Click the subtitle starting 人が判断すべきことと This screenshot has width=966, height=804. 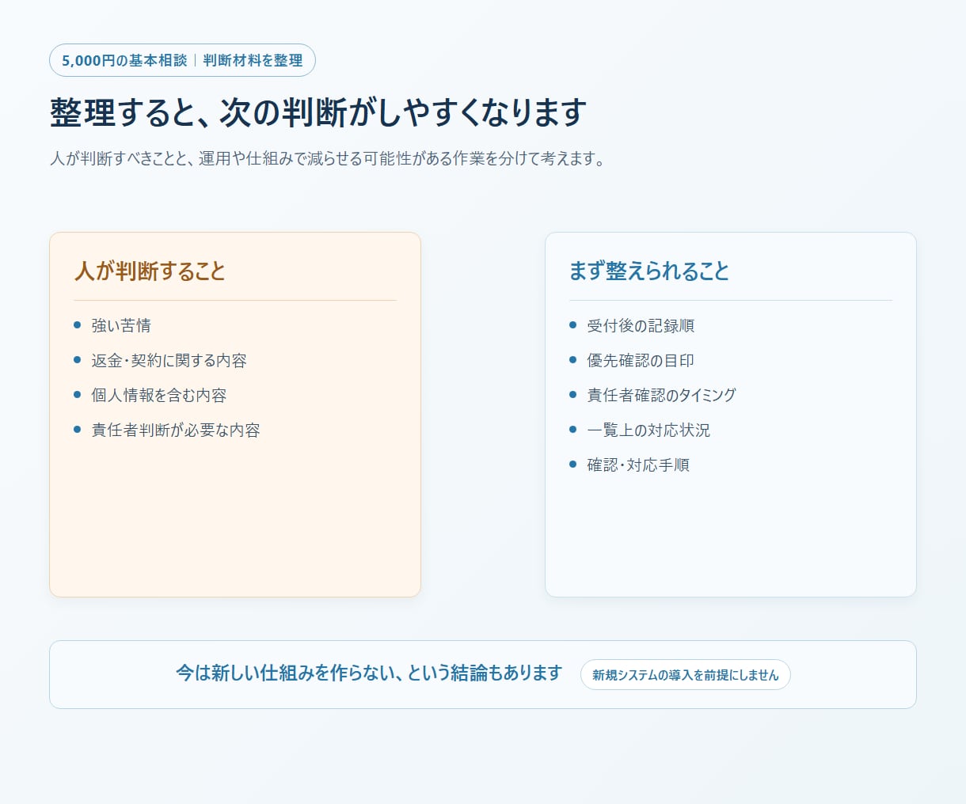click(x=330, y=158)
